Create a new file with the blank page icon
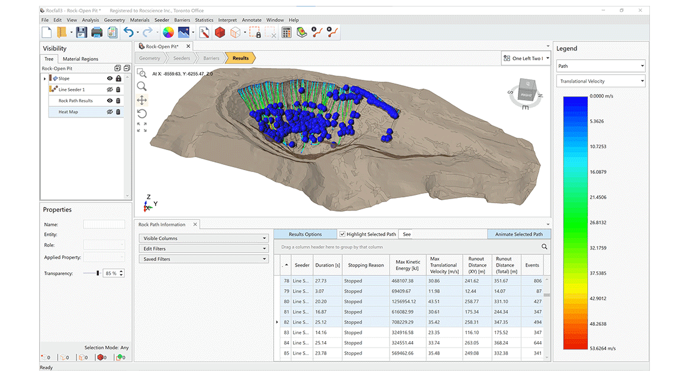689x376 pixels. [47, 33]
